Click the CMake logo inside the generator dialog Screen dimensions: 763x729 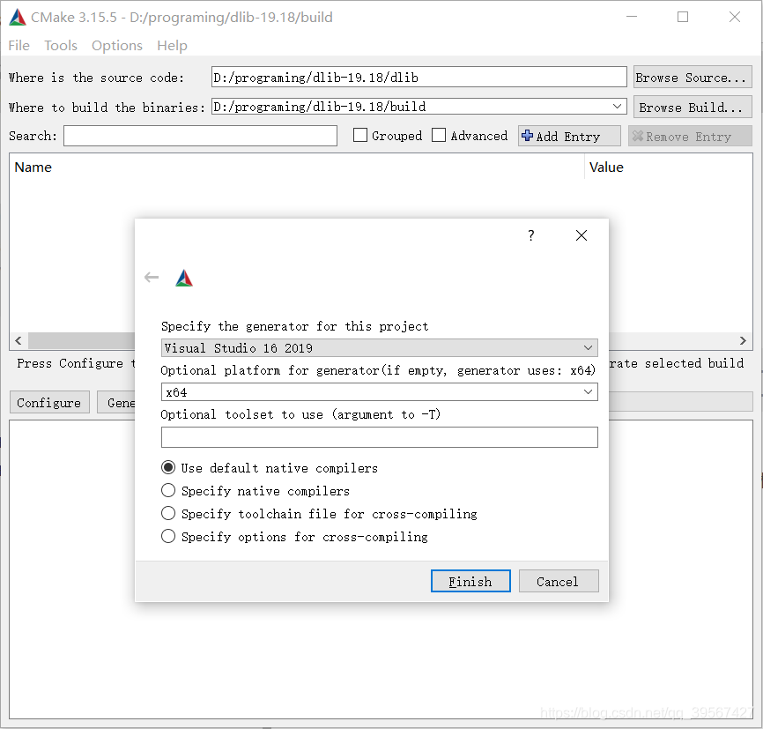click(x=184, y=278)
